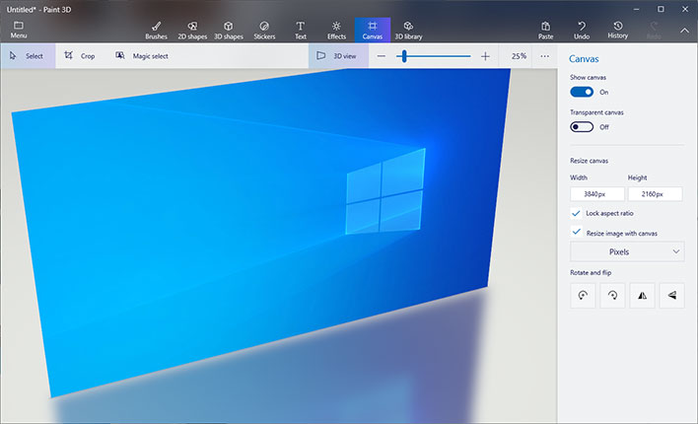Collapse the ribbon with the chevron
Viewport: 698px width, 424px height.
pyautogui.click(x=684, y=31)
